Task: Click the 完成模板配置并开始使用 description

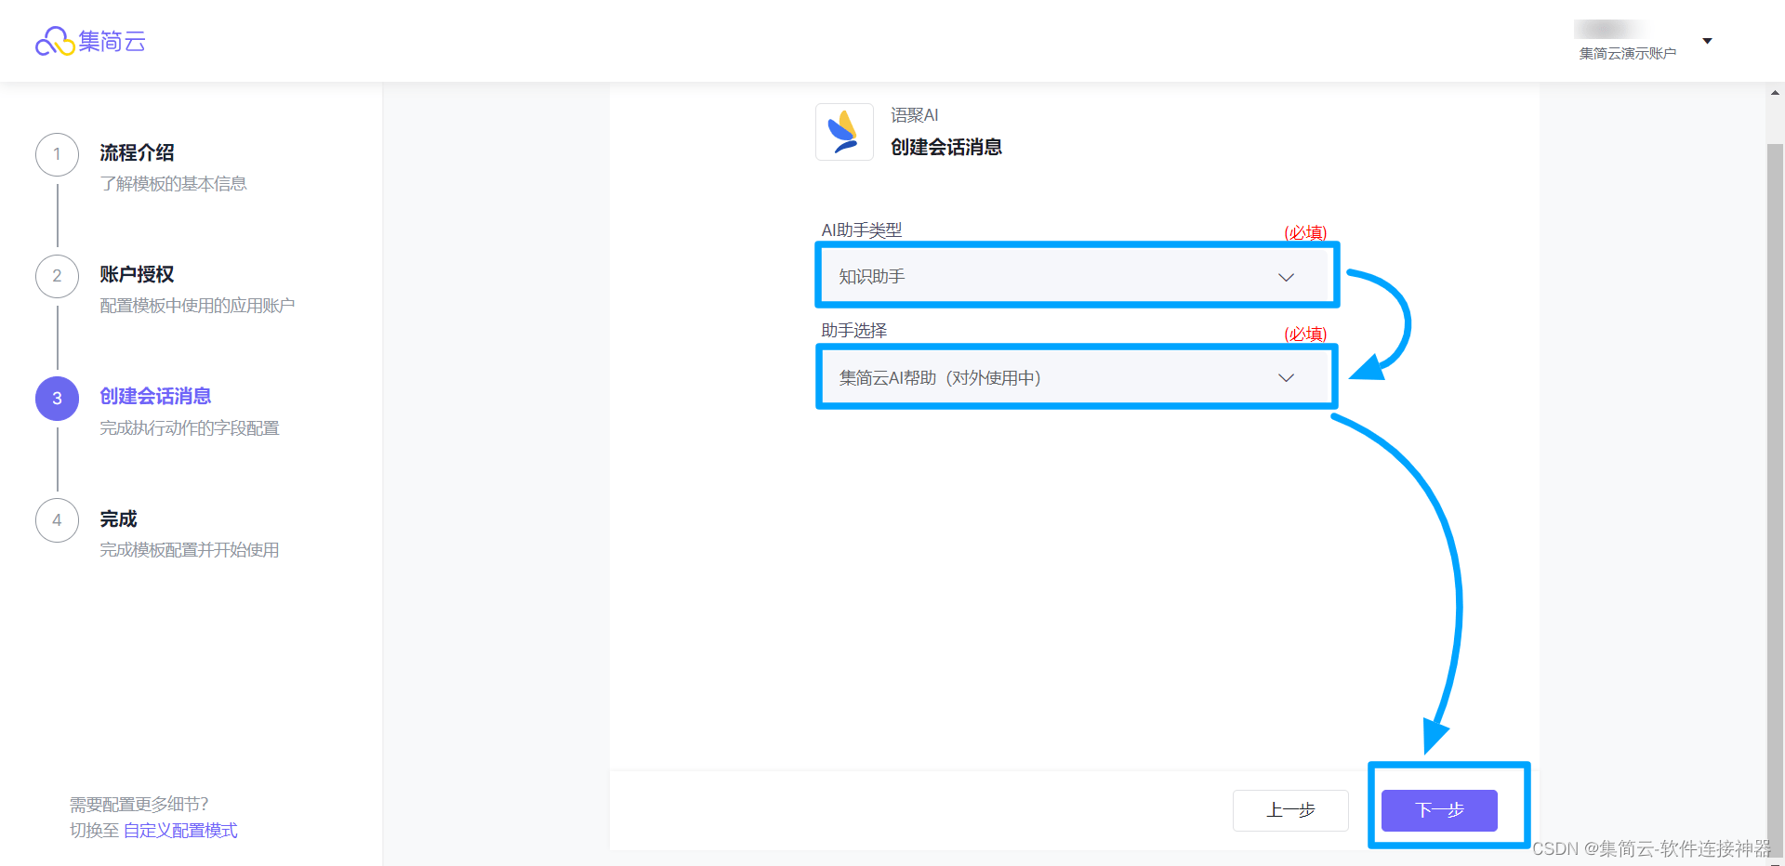Action: [190, 550]
